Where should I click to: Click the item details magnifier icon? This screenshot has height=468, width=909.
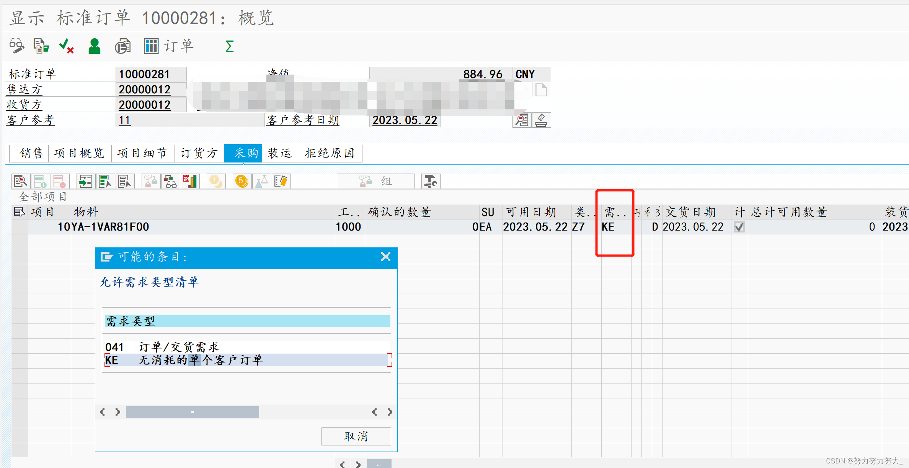(20, 181)
